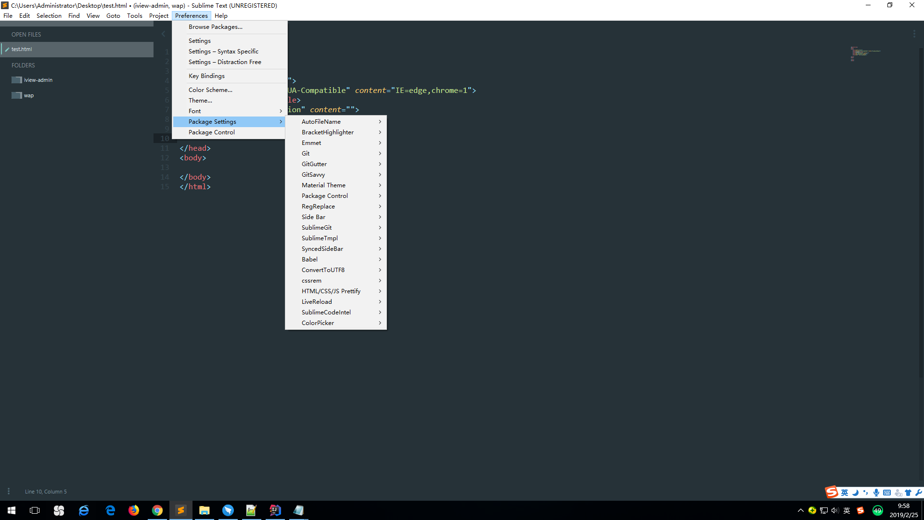Launch Internet Explorer from the taskbar
The width and height of the screenshot is (924, 520).
(84, 510)
